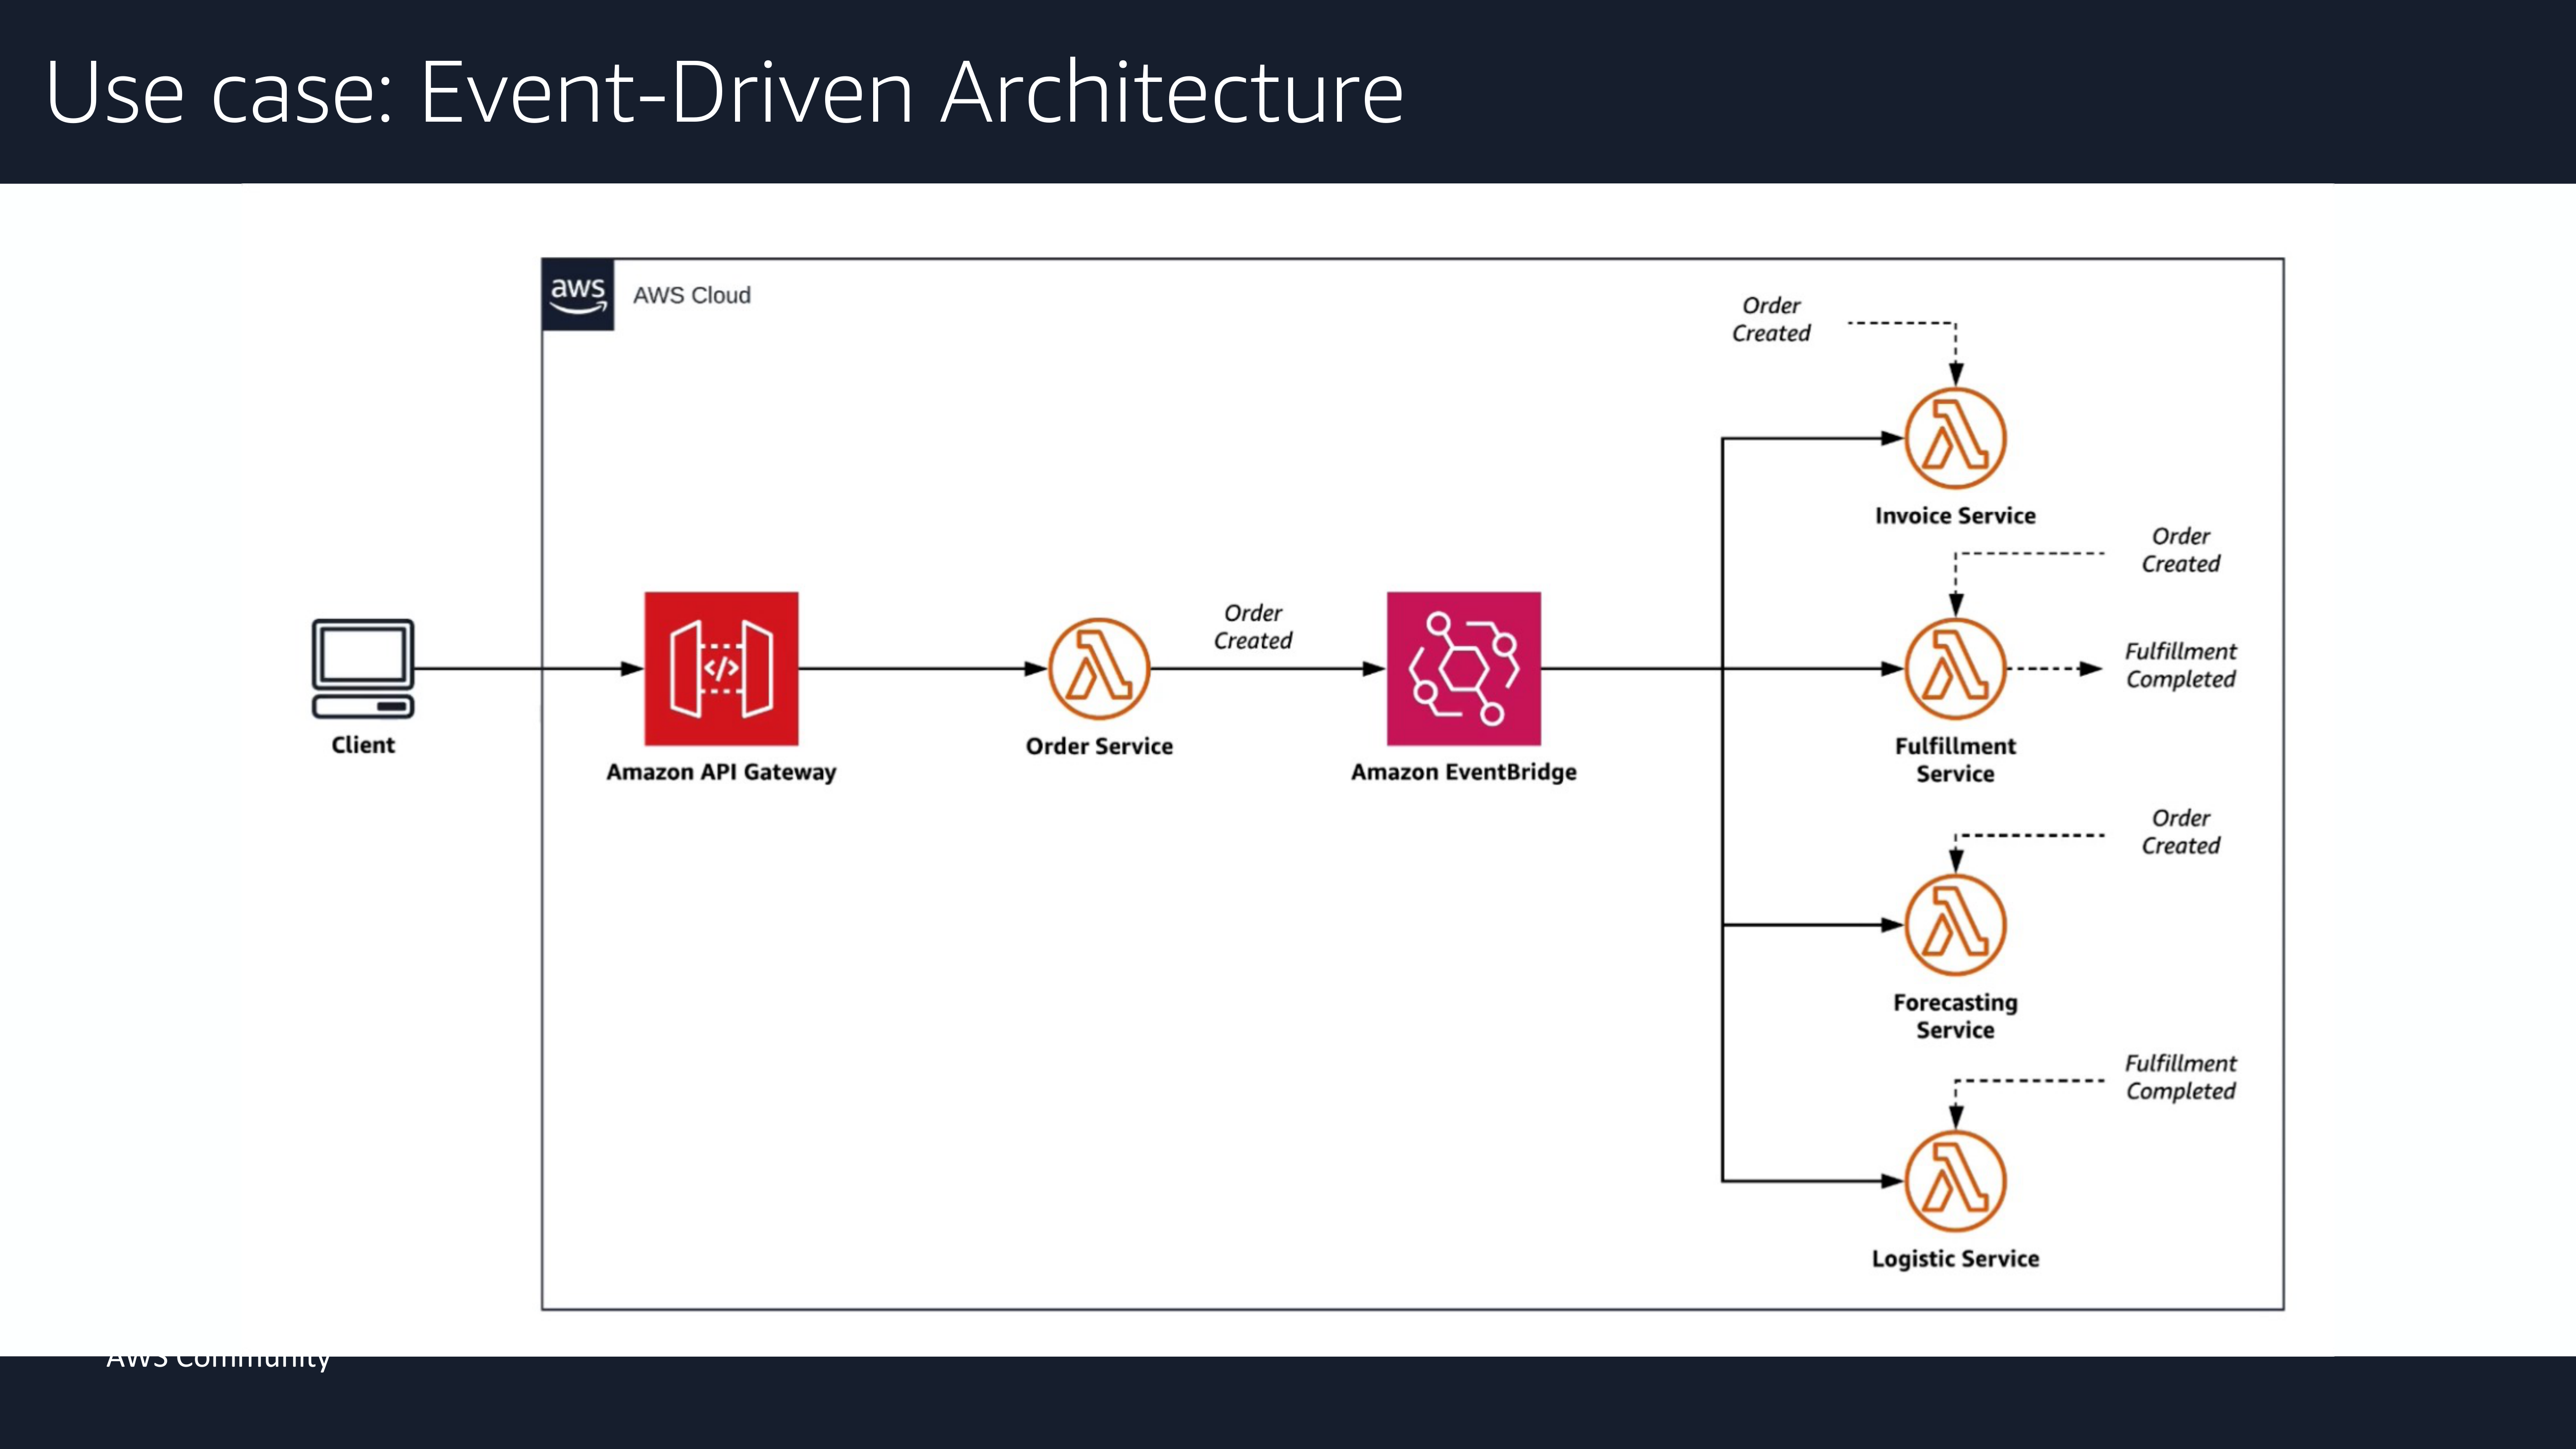
Task: Click the 'Logistic Service' label
Action: (x=1955, y=1259)
